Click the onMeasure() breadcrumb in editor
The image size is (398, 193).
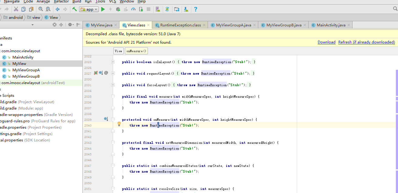(x=136, y=51)
